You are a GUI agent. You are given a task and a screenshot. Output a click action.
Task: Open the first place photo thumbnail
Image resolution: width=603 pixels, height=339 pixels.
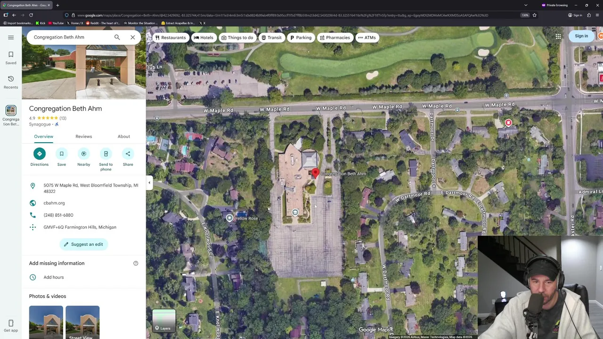click(x=46, y=323)
